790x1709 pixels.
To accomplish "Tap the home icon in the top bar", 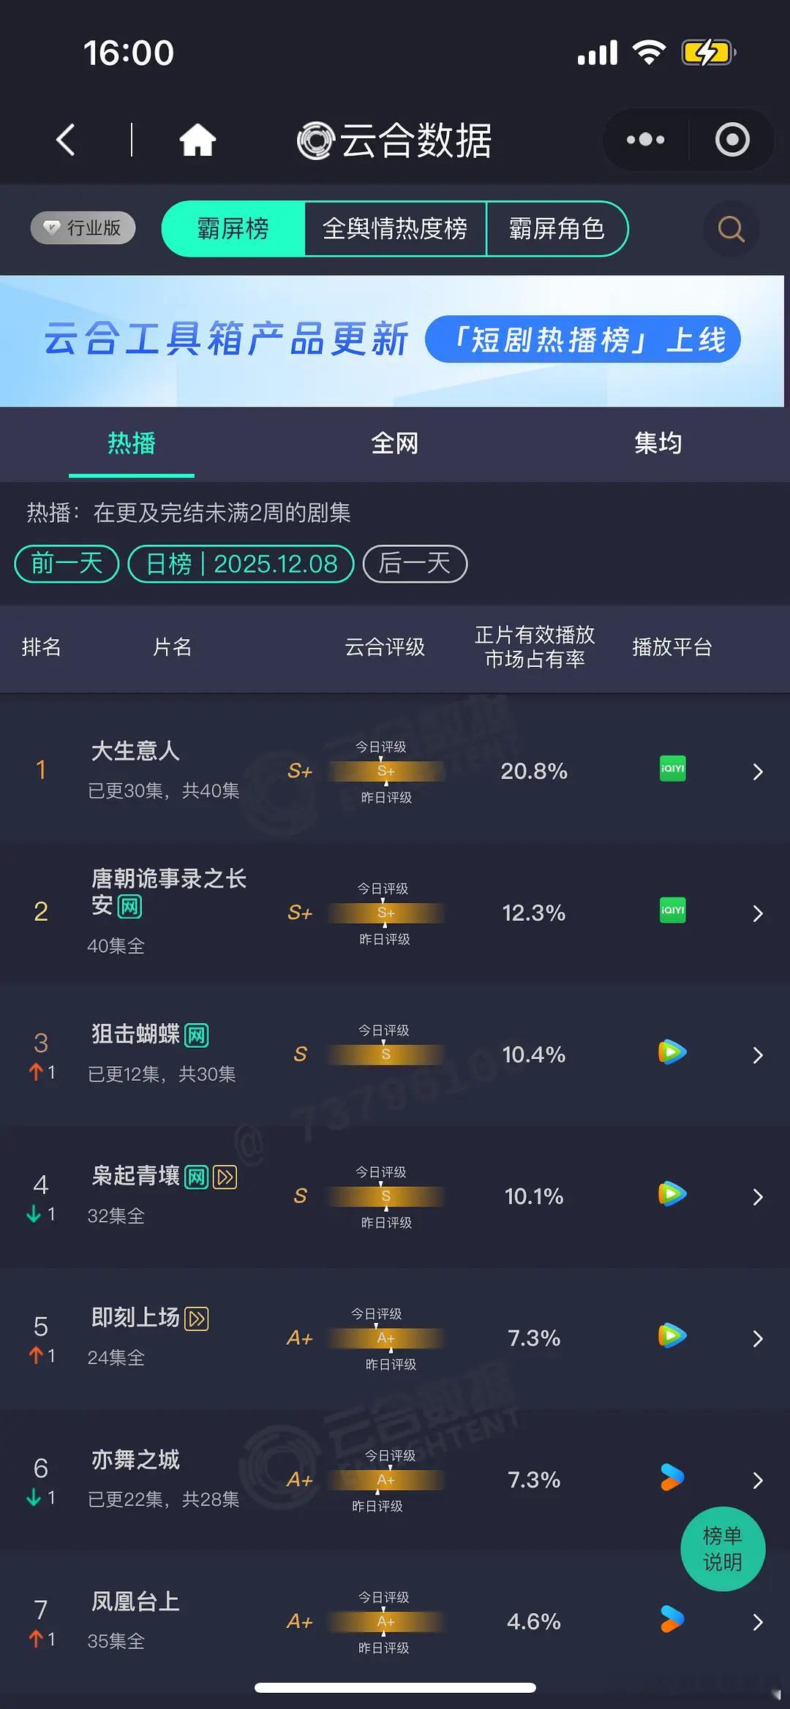I will (197, 139).
